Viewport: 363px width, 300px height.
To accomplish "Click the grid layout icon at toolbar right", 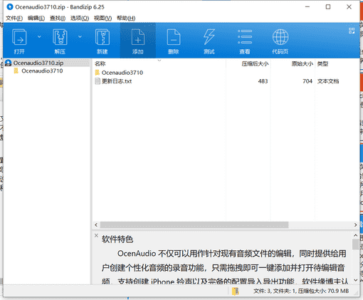I will 352,31.
